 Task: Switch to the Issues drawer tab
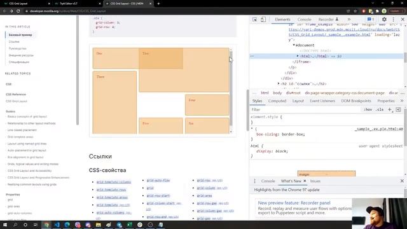click(x=315, y=181)
